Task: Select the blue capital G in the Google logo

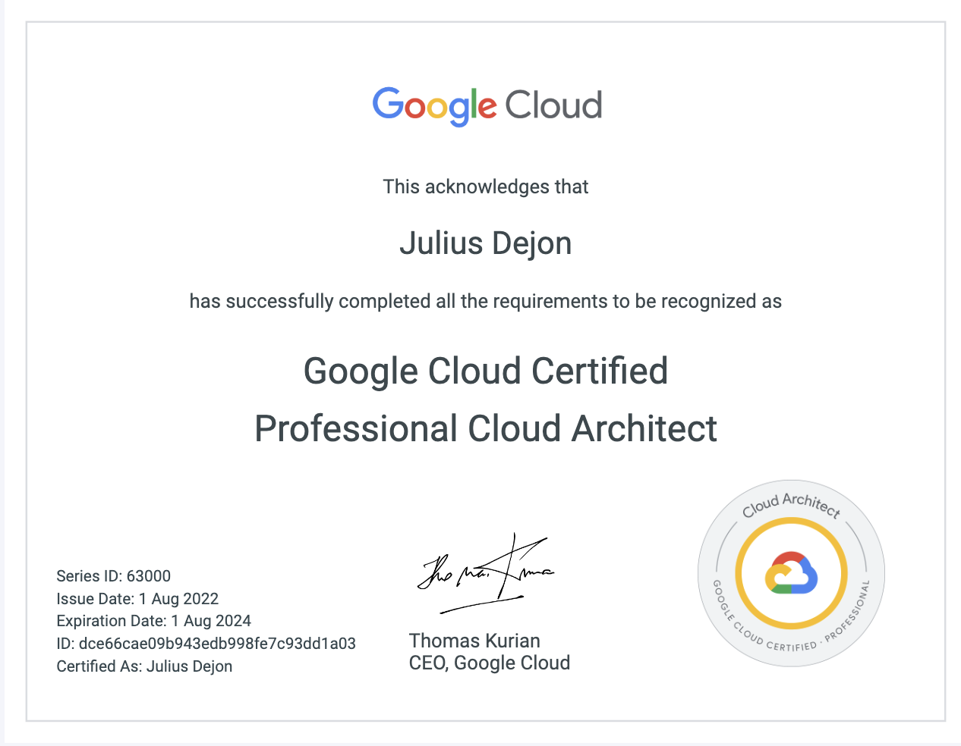Action: click(386, 105)
